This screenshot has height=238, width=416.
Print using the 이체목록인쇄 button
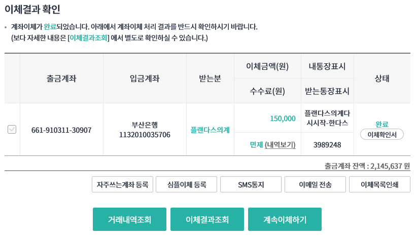(379, 185)
